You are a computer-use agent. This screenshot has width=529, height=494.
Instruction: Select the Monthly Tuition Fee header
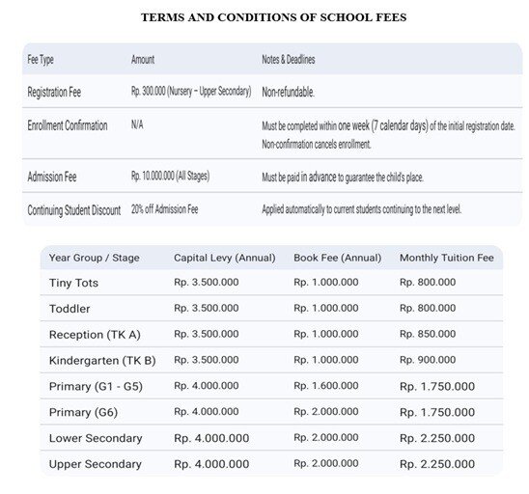[x=447, y=258]
